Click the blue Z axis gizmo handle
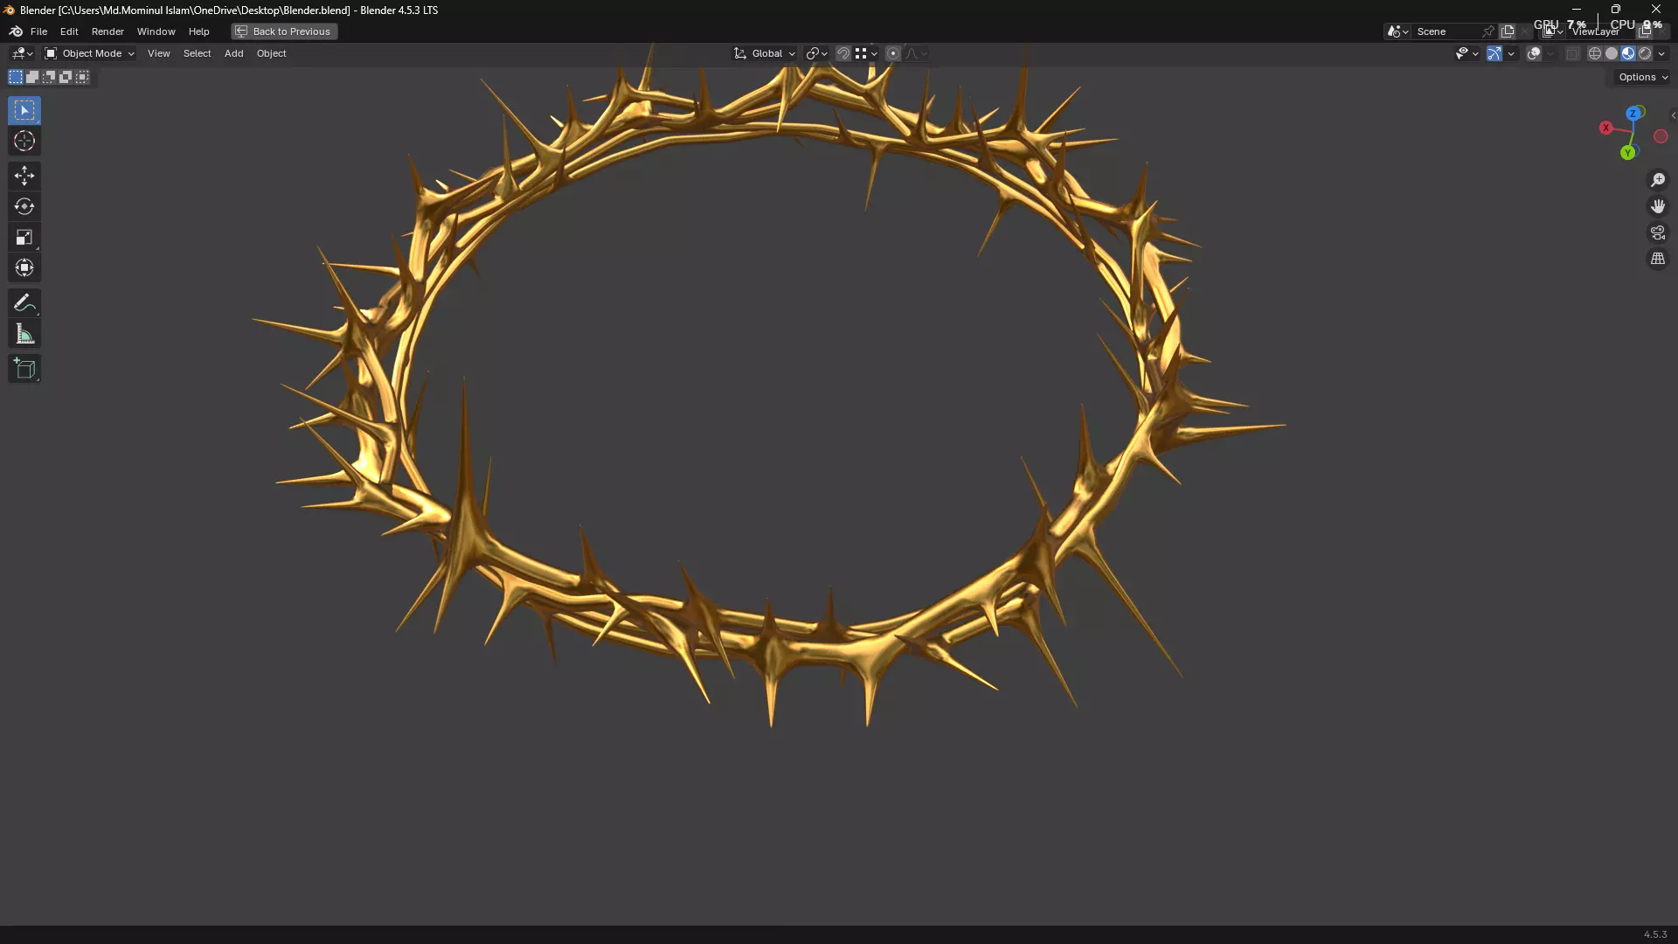The height and width of the screenshot is (944, 1678). click(x=1633, y=114)
